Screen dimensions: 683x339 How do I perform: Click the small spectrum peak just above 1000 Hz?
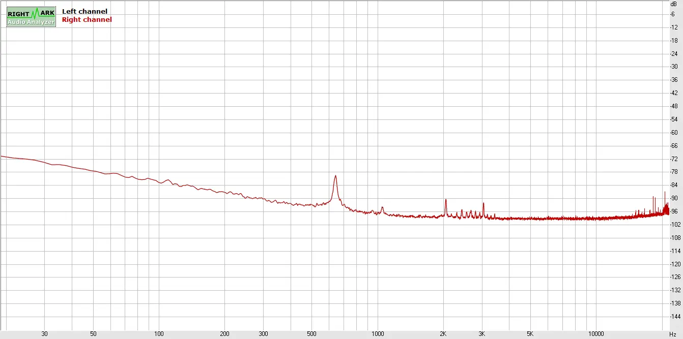click(x=382, y=207)
